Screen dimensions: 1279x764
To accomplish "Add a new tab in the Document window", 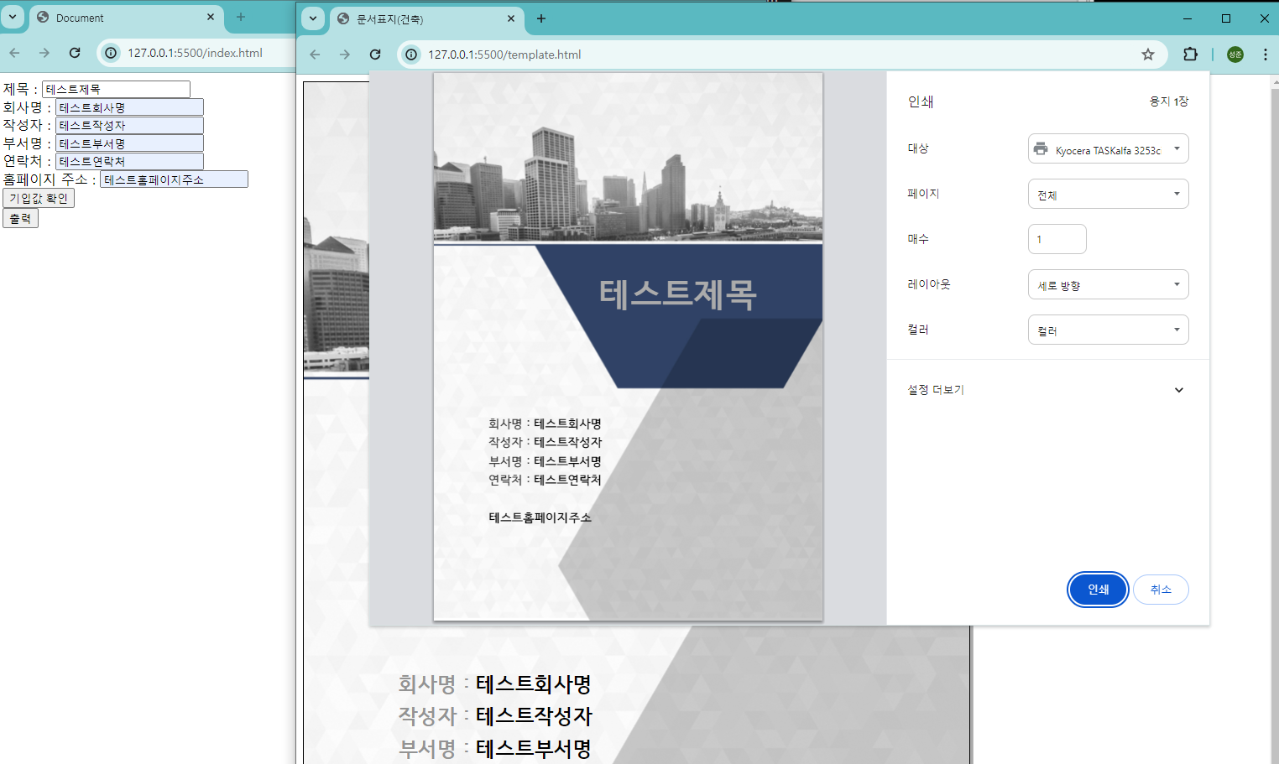I will (241, 17).
